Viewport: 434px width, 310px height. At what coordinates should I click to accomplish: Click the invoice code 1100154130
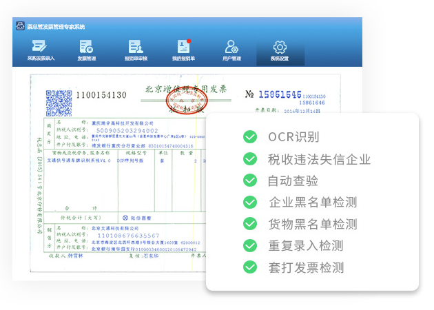[102, 94]
